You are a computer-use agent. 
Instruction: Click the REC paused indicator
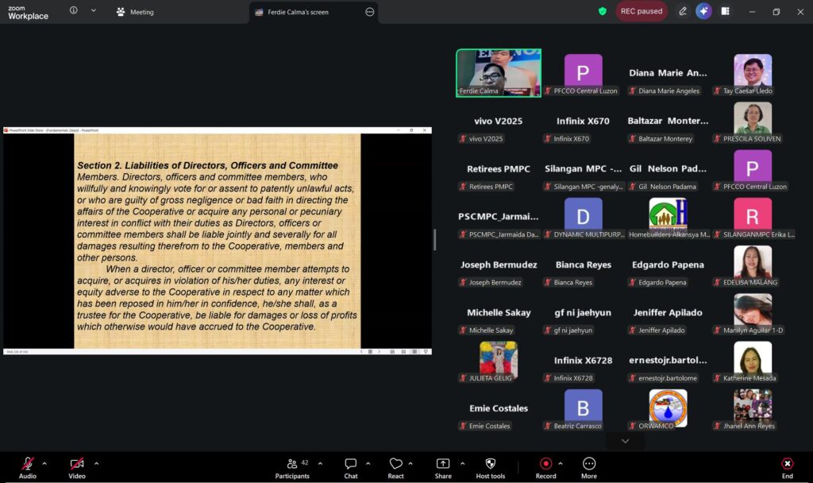pos(642,12)
